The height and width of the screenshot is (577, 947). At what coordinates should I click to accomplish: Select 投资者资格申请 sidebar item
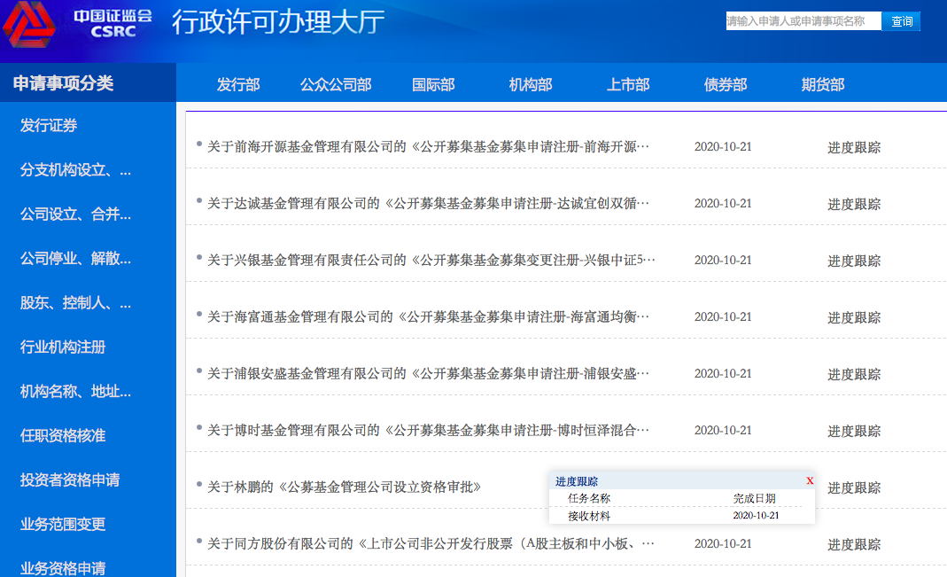pyautogui.click(x=70, y=480)
